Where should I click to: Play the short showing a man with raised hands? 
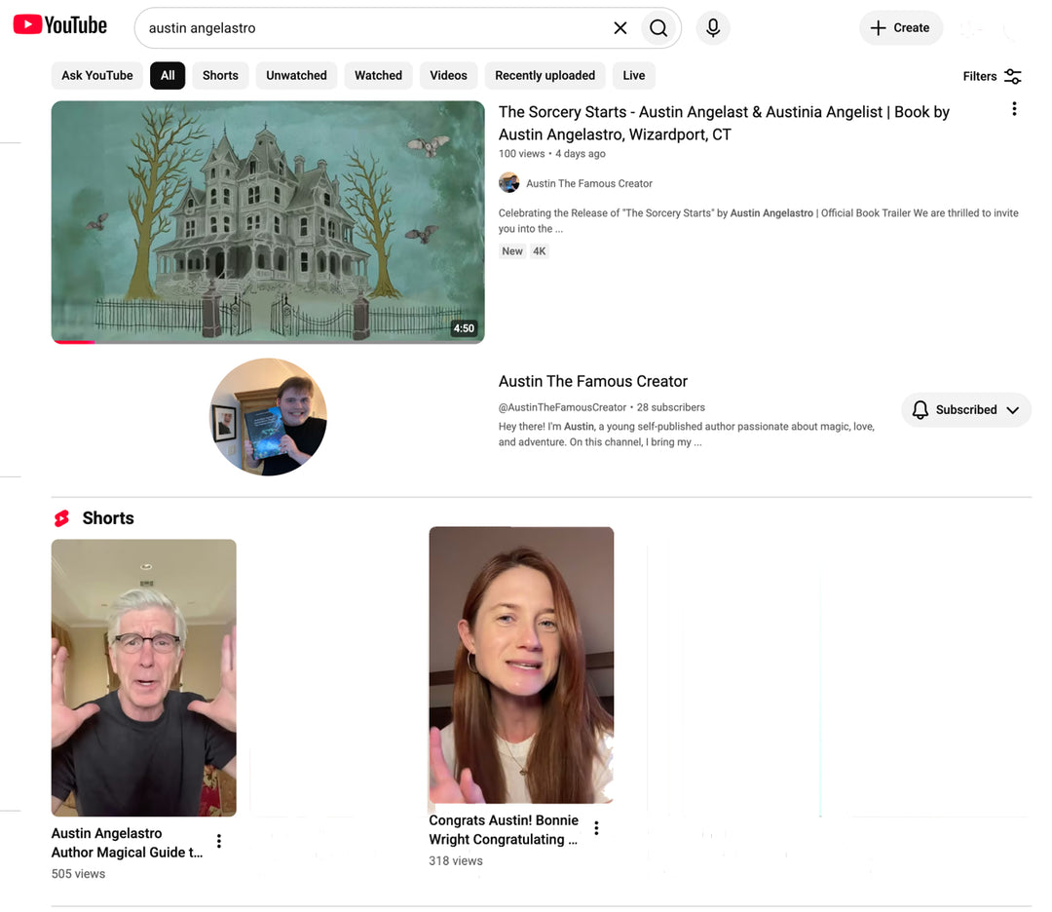[143, 678]
